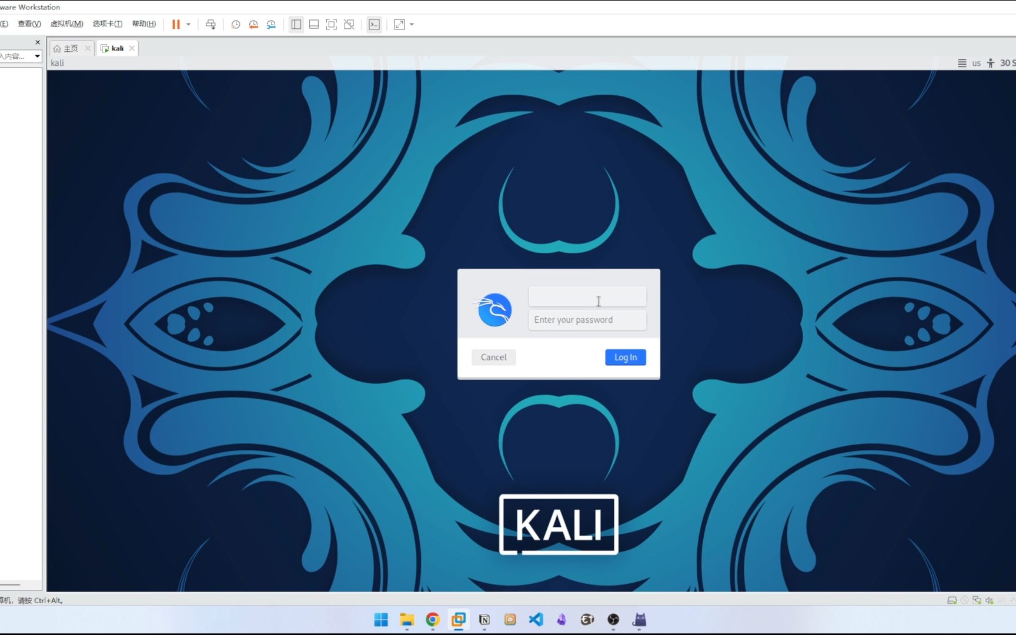Click the us keyboard layout indicator
1016x635 pixels.
click(976, 63)
